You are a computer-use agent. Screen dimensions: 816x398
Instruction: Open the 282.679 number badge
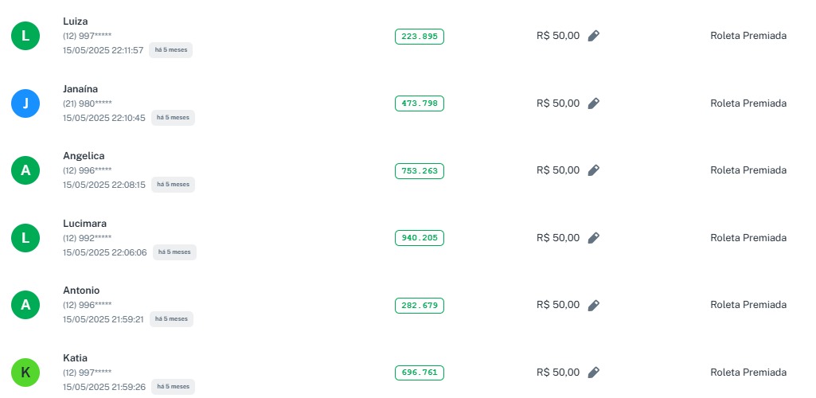tap(420, 305)
